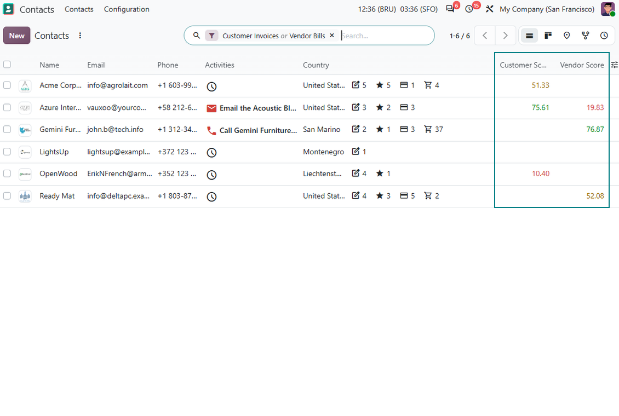Click LightsUp contact name

(x=54, y=152)
